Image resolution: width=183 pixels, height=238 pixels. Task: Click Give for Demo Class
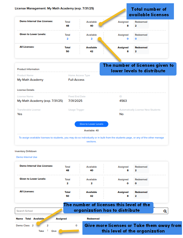click(x=54, y=231)
